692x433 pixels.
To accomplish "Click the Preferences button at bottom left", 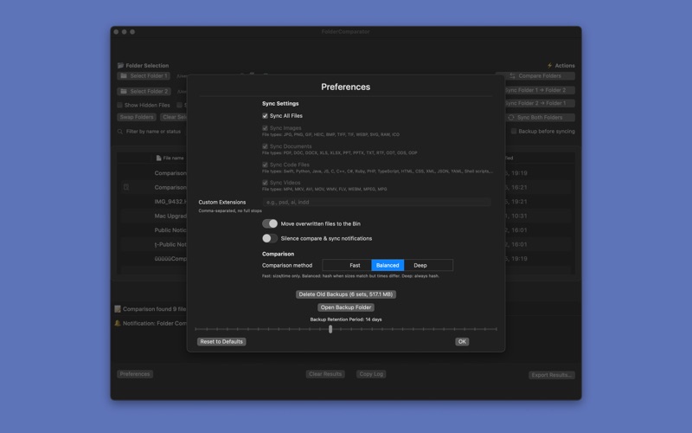I will coord(135,374).
